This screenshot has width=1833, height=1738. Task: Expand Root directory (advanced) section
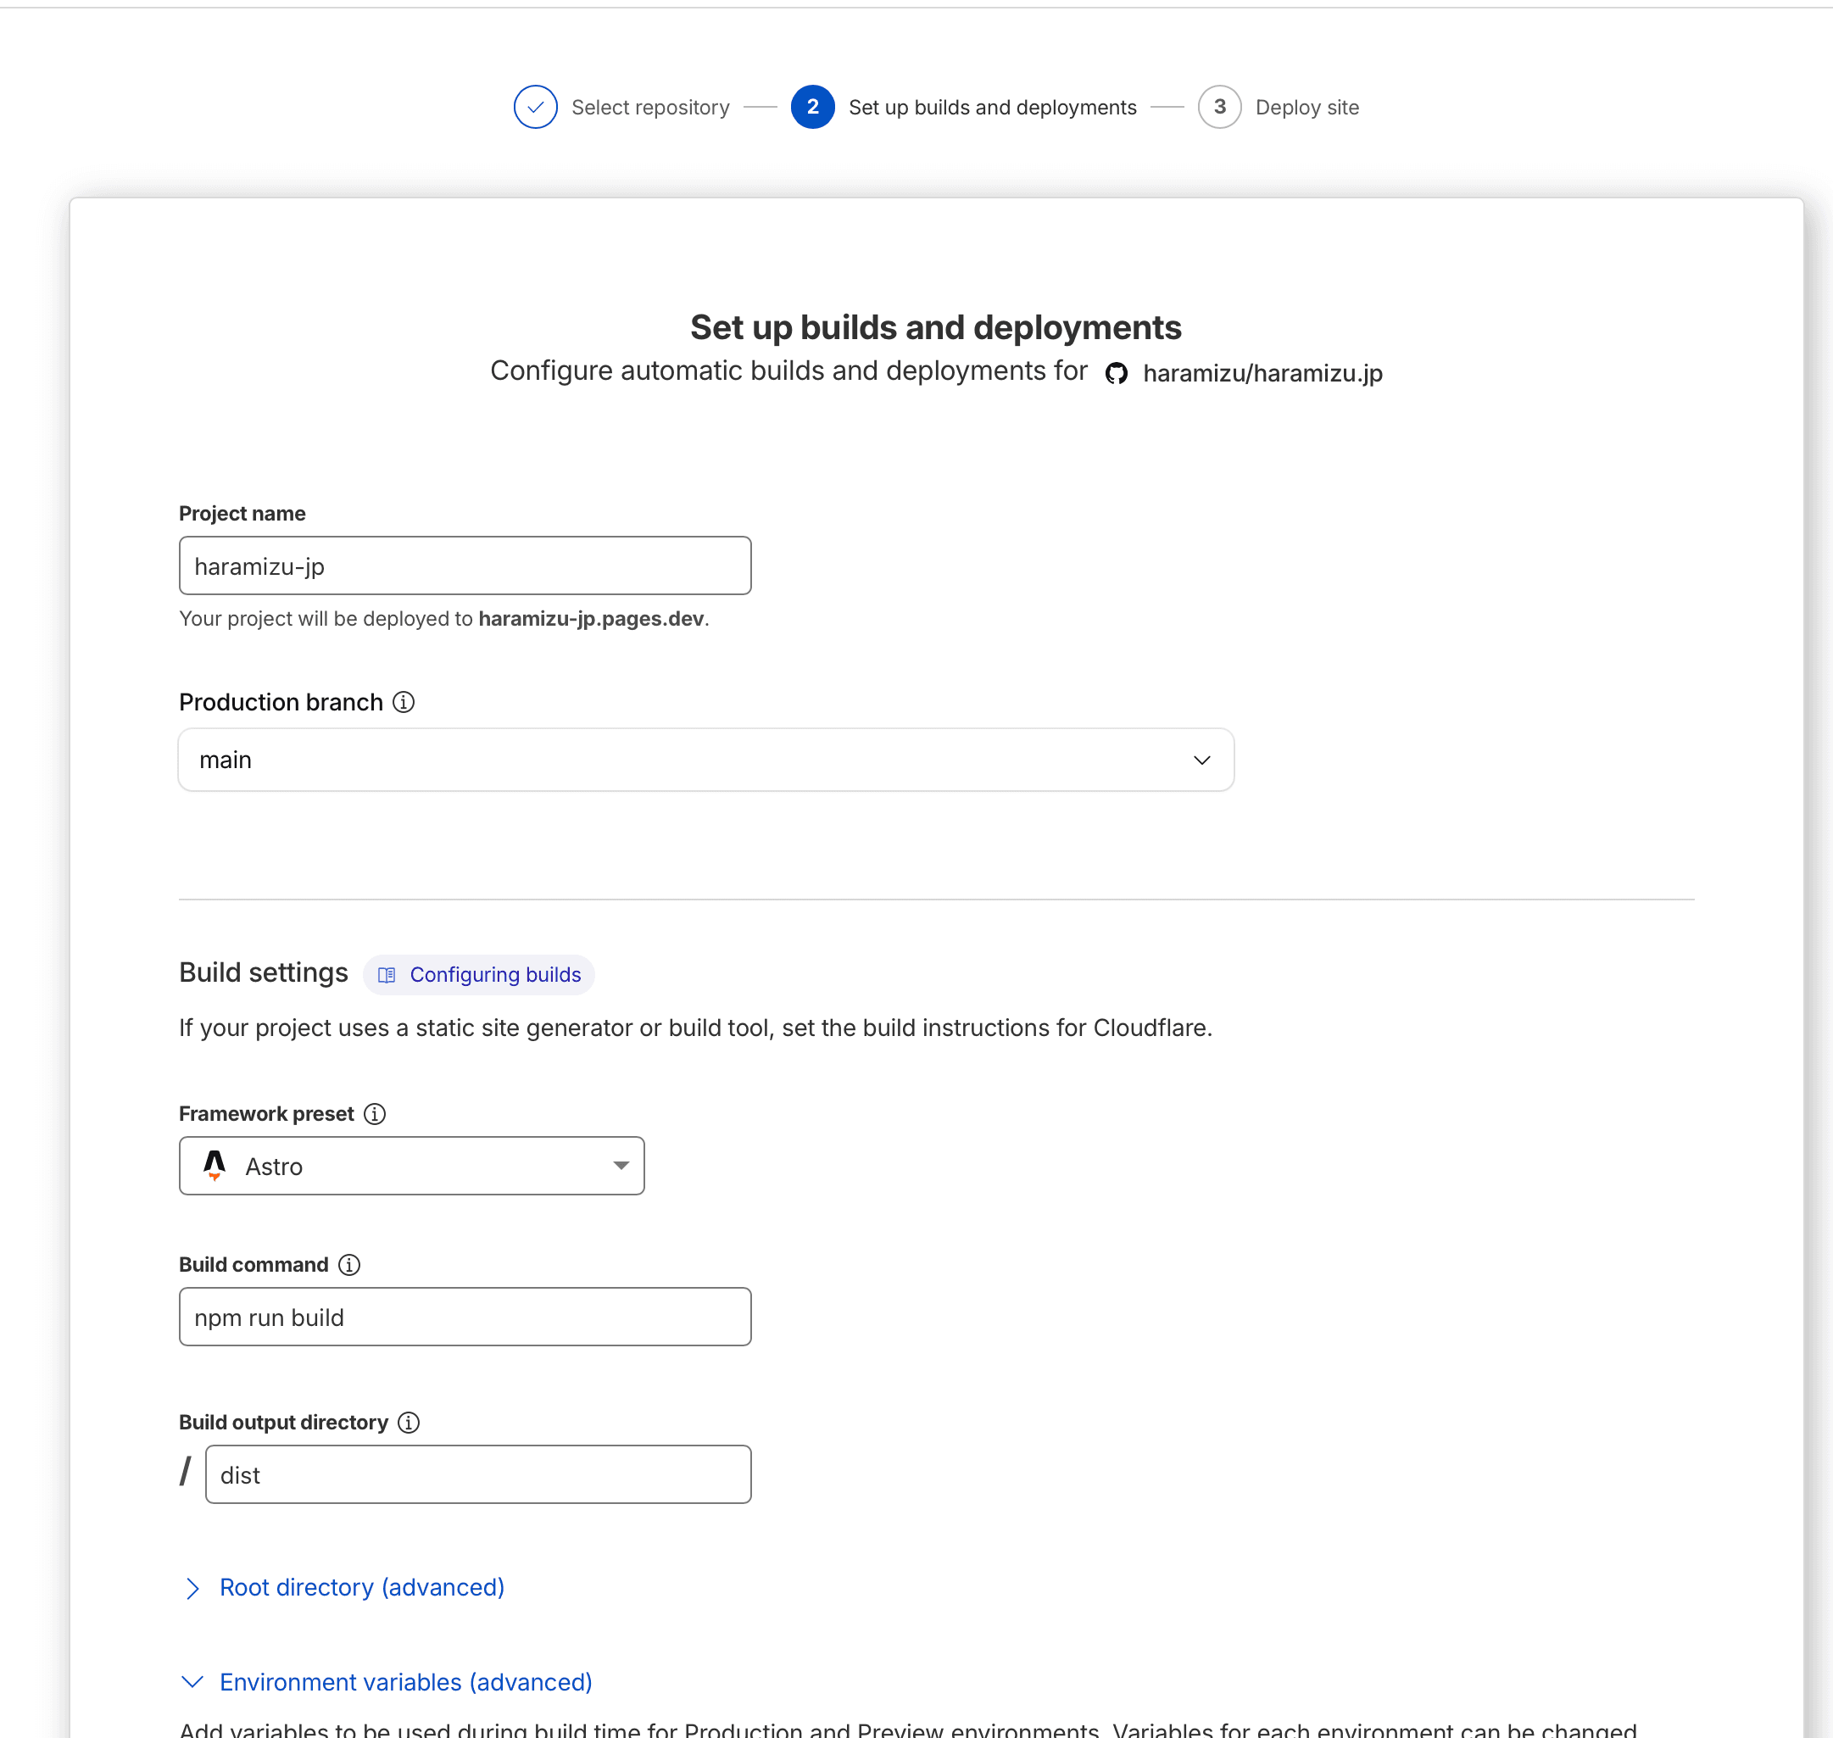click(361, 1588)
